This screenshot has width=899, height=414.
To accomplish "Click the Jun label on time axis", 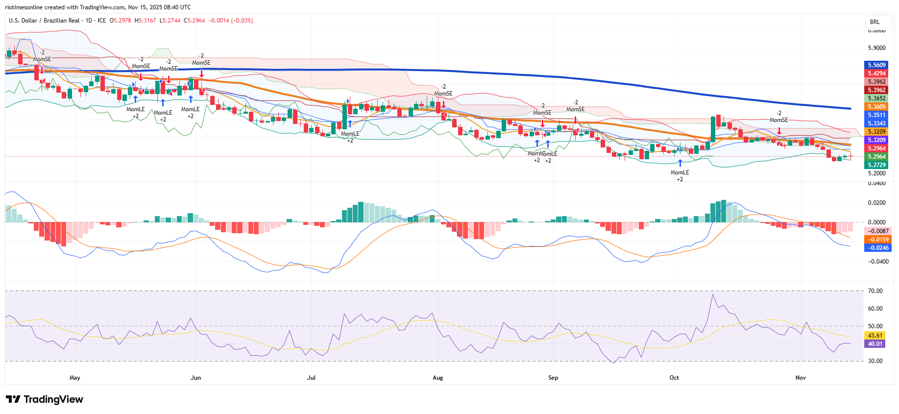I will (x=196, y=378).
